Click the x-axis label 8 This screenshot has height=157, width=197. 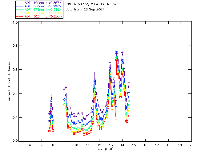click(x=53, y=145)
